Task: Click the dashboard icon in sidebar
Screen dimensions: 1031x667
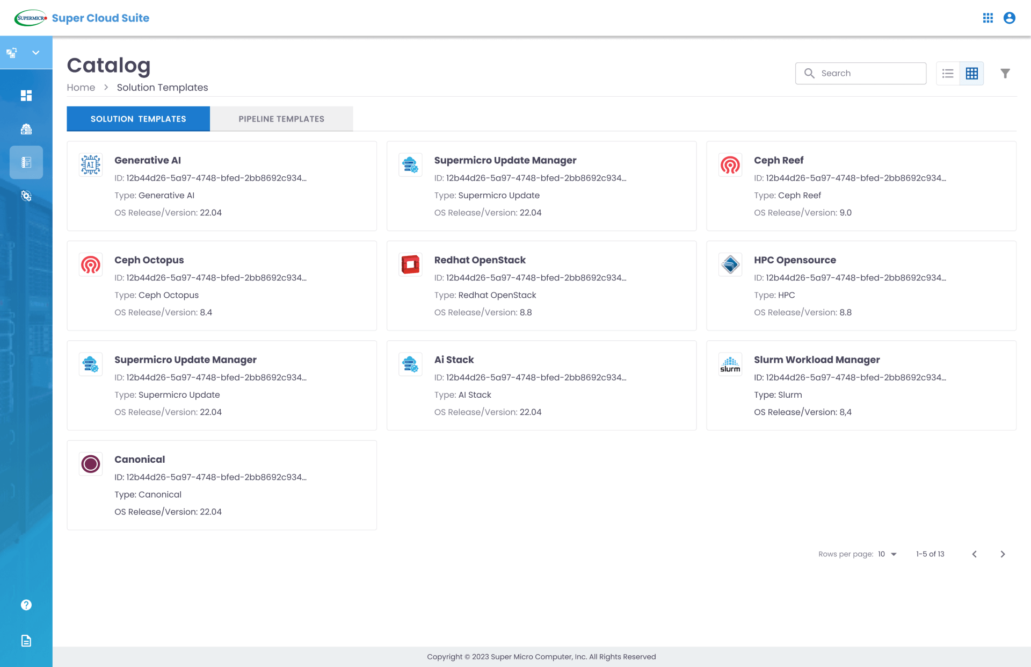Action: point(26,96)
